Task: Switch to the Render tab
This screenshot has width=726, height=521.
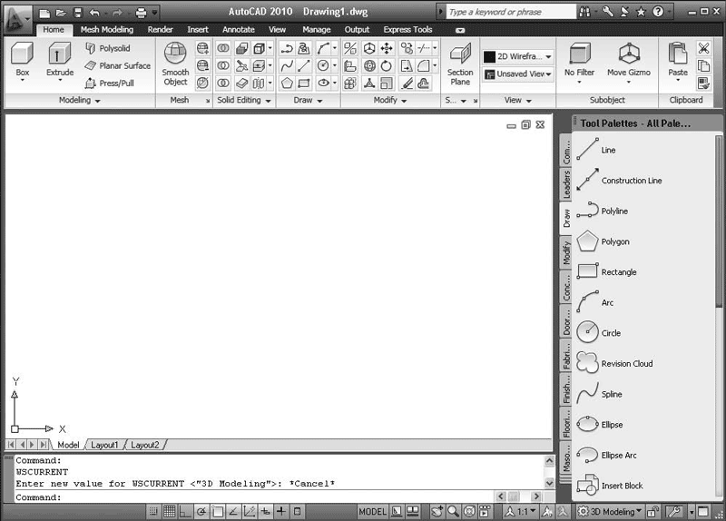Action: [161, 30]
